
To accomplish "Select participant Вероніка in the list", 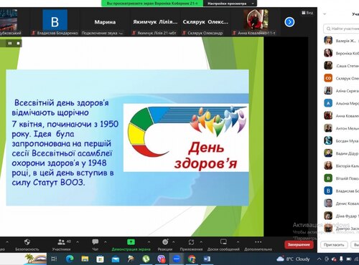I will tap(341, 53).
